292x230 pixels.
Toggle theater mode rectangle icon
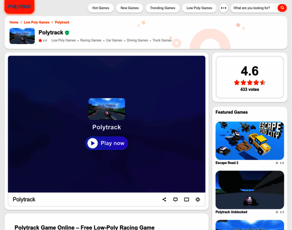pos(187,200)
